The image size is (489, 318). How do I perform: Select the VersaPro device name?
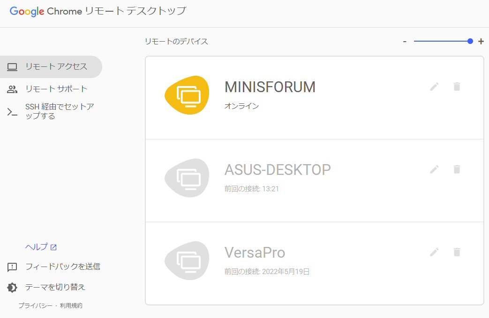coord(255,253)
